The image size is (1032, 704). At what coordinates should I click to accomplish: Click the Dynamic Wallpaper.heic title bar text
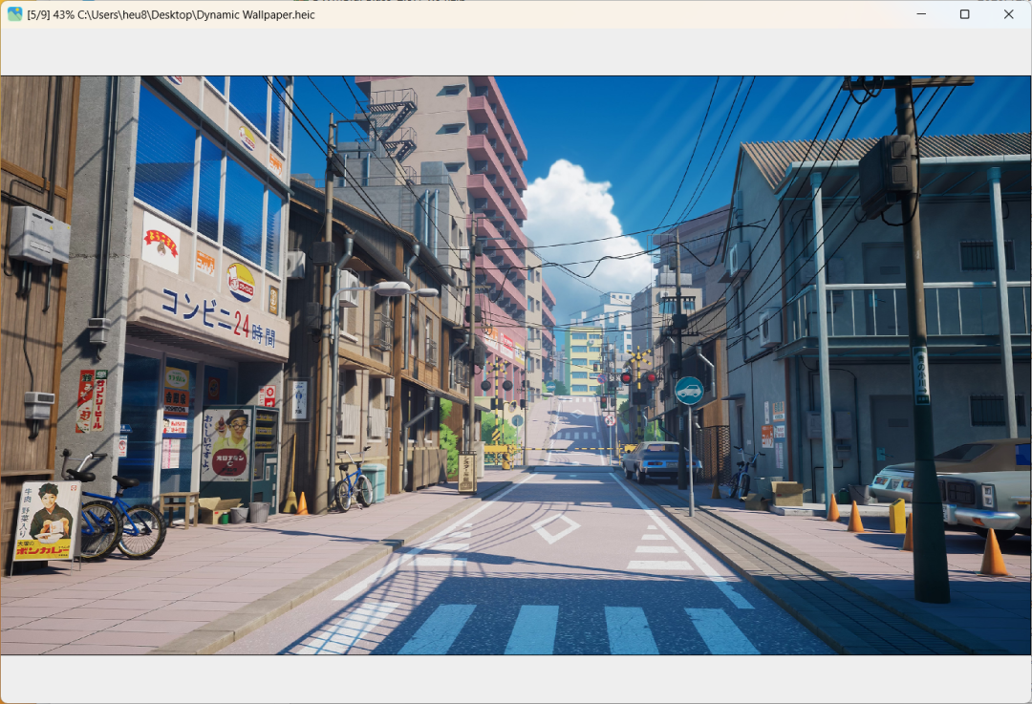172,14
